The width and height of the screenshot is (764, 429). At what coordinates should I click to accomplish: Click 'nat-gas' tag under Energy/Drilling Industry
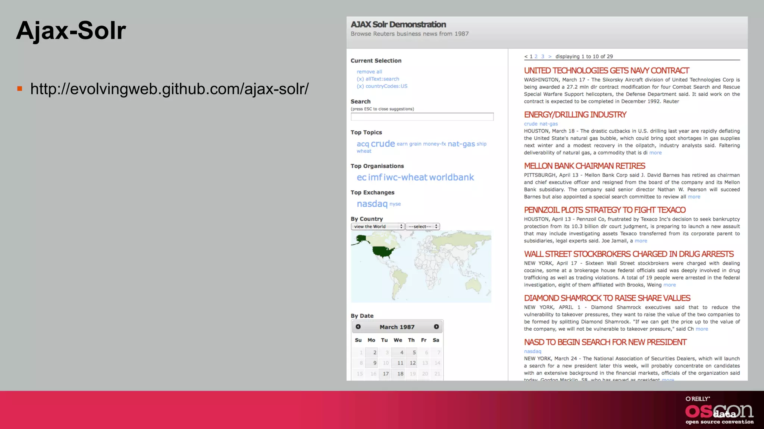click(x=548, y=124)
